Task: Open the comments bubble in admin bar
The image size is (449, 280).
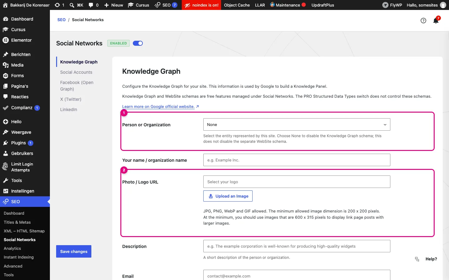Action: coord(91,5)
